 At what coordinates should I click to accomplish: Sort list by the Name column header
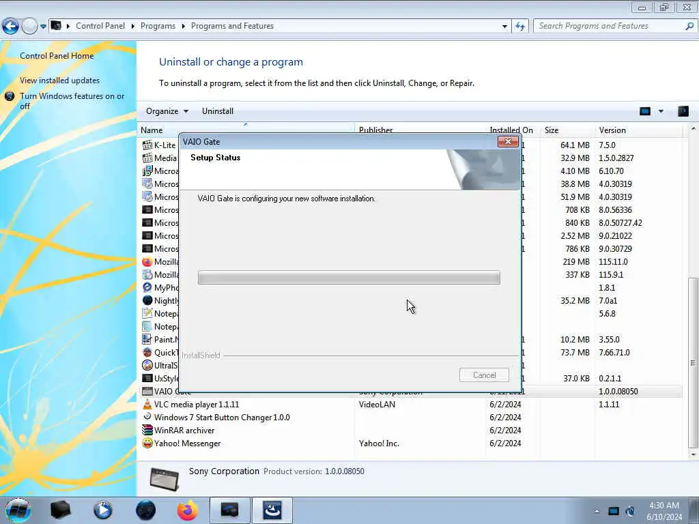[152, 130]
